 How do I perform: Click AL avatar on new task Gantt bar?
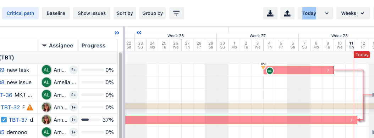pyautogui.click(x=270, y=70)
